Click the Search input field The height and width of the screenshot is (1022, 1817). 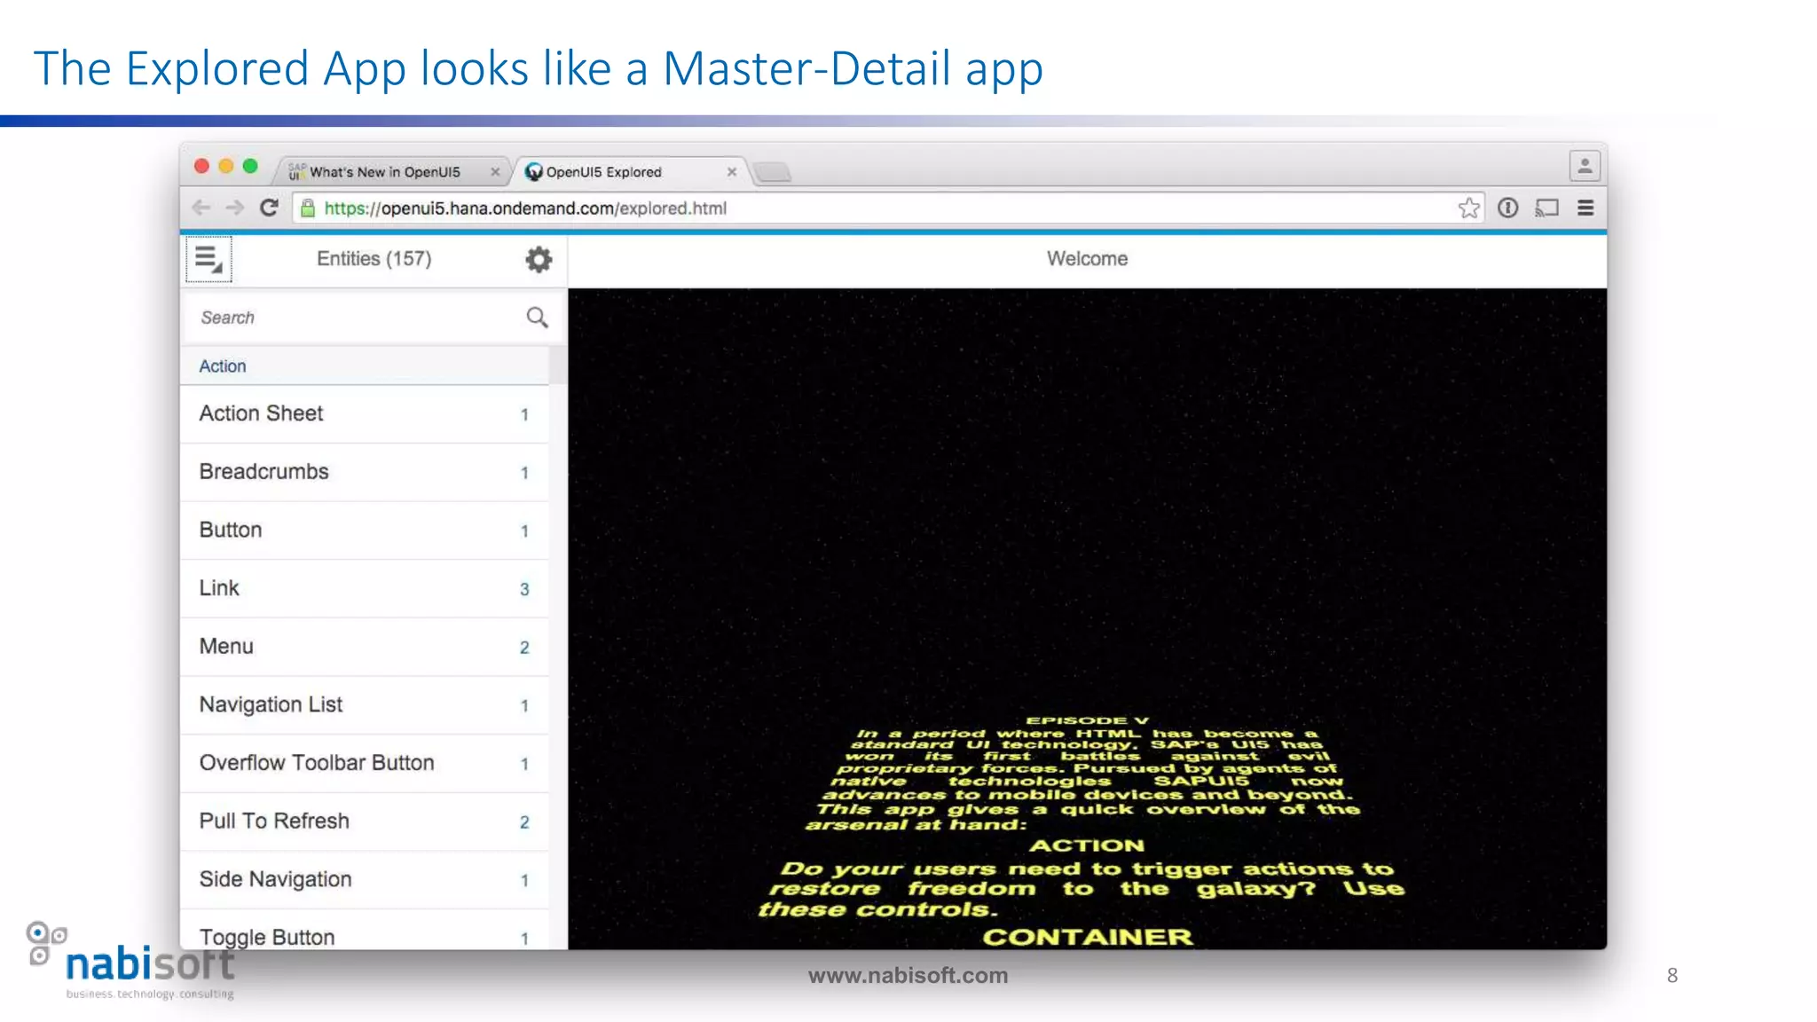pos(355,318)
